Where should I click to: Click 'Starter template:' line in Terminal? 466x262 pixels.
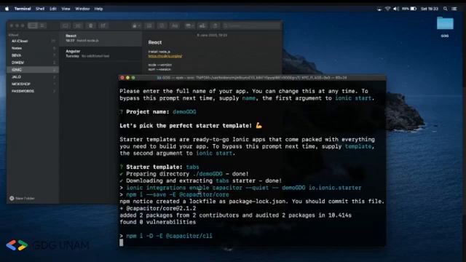point(159,167)
